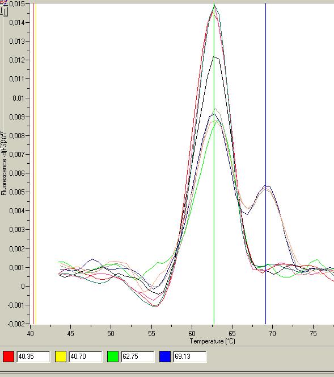Focus the 40.35 temperature field
334x377 pixels.
pyautogui.click(x=33, y=357)
